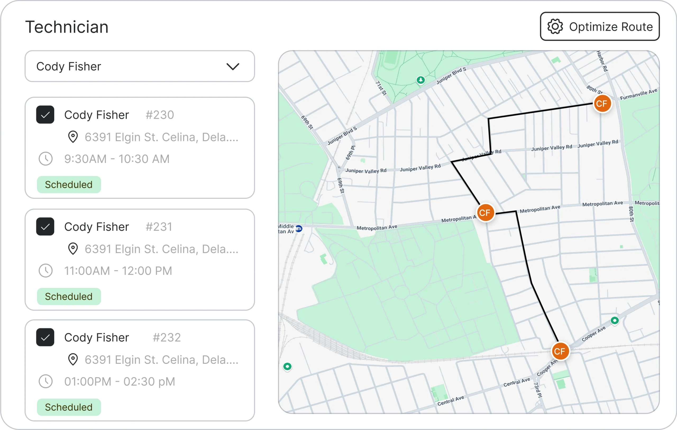The width and height of the screenshot is (677, 430).
Task: Click the location pin icon in job #230
Action: pyautogui.click(x=73, y=137)
